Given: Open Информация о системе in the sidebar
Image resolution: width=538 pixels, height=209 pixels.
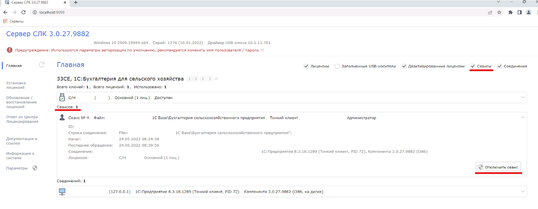Looking at the screenshot, I should [x=20, y=156].
